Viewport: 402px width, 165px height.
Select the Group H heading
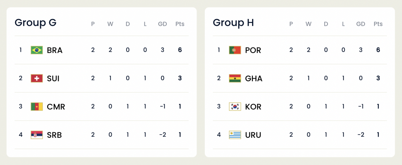233,23
